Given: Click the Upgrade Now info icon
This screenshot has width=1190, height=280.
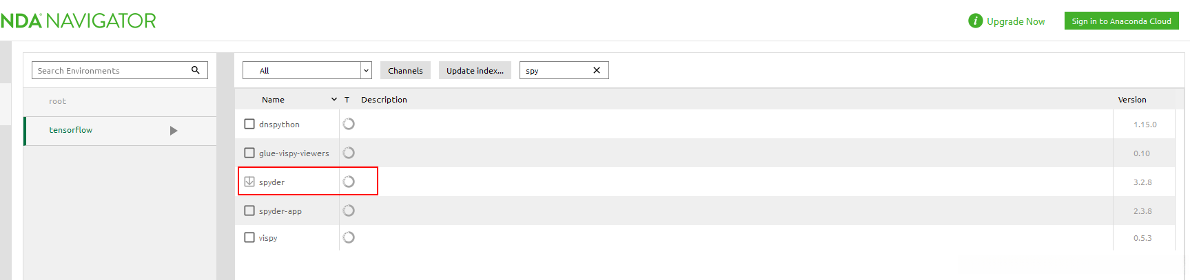Looking at the screenshot, I should [x=975, y=21].
